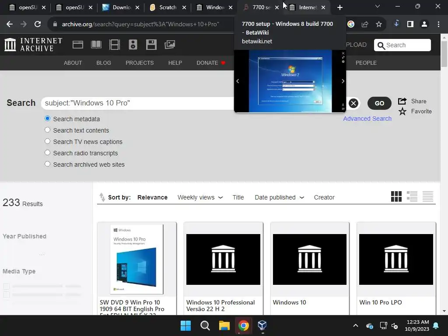Reload the page with refresh icon

38,24
